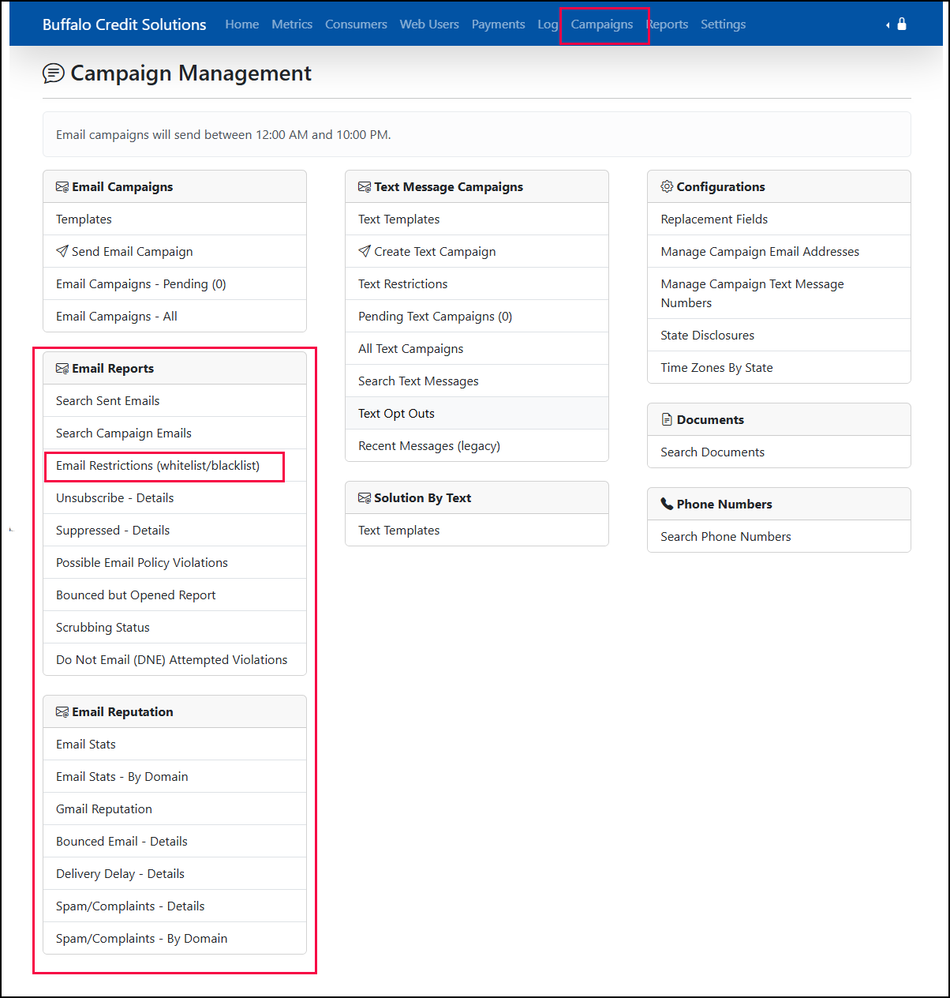
Task: Open Replacement Fields configuration
Action: tap(779, 219)
